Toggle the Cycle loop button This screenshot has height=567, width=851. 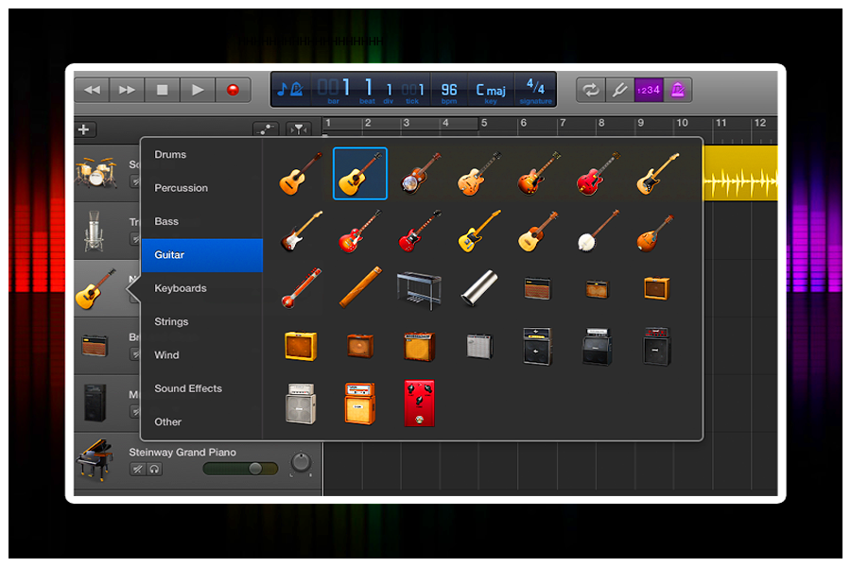pyautogui.click(x=590, y=90)
